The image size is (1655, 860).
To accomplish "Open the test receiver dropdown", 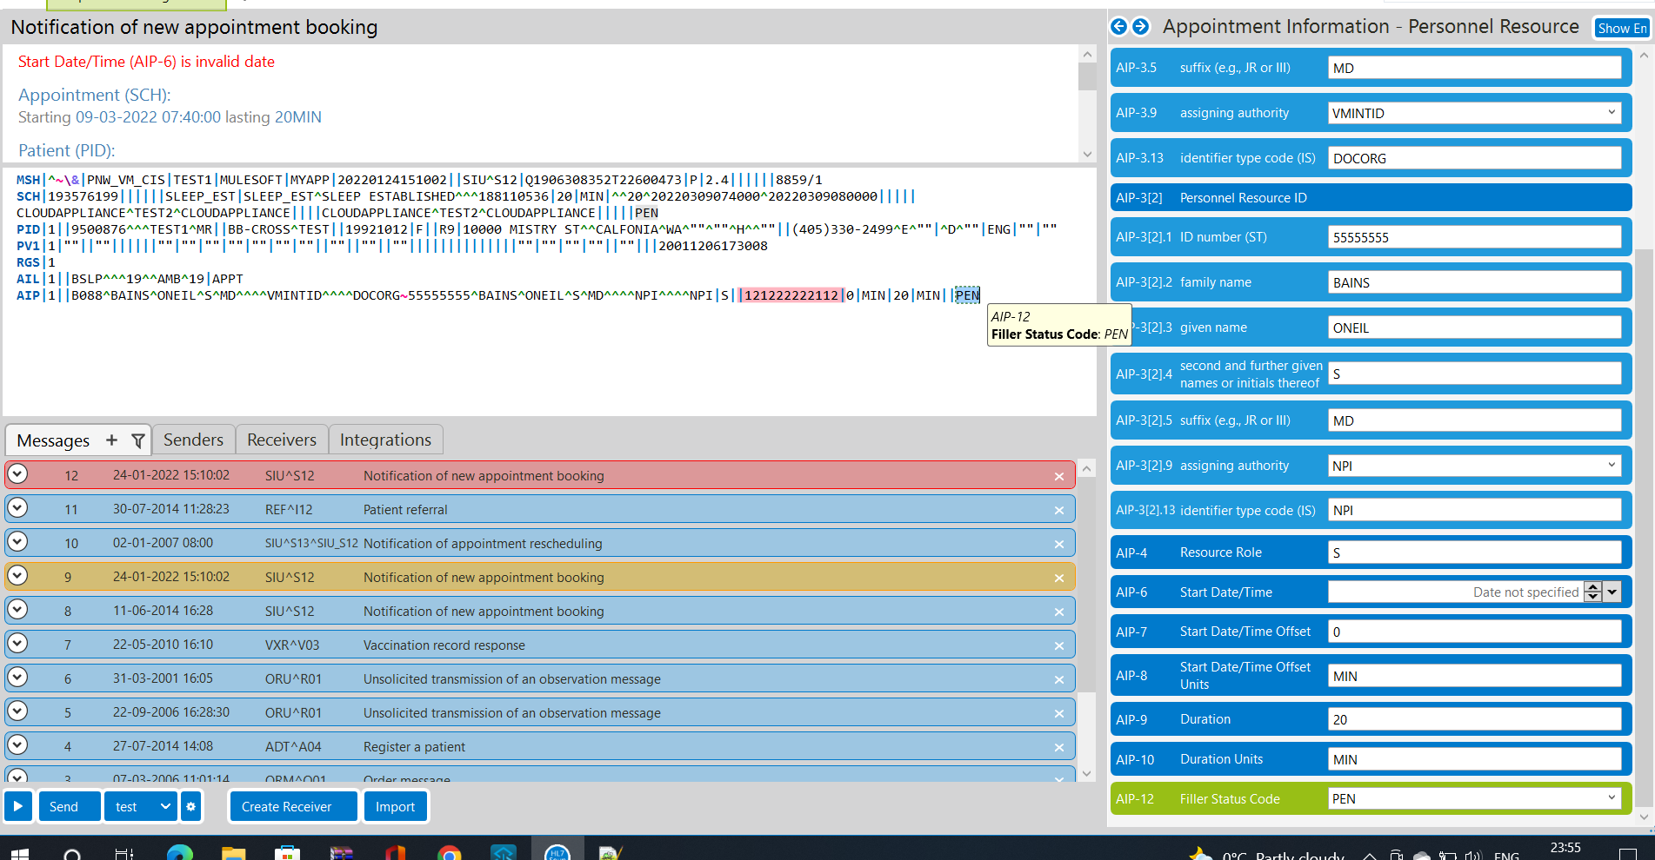I will (165, 806).
